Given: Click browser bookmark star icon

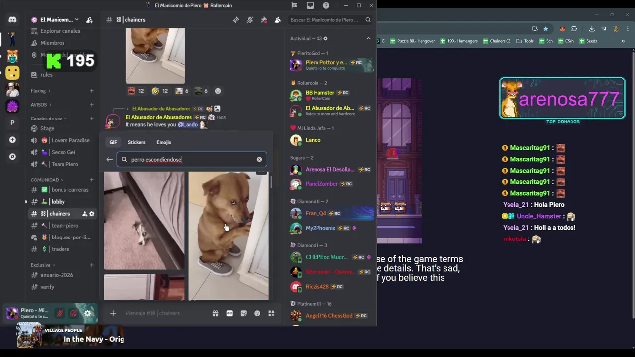Looking at the screenshot, I should pyautogui.click(x=546, y=29).
